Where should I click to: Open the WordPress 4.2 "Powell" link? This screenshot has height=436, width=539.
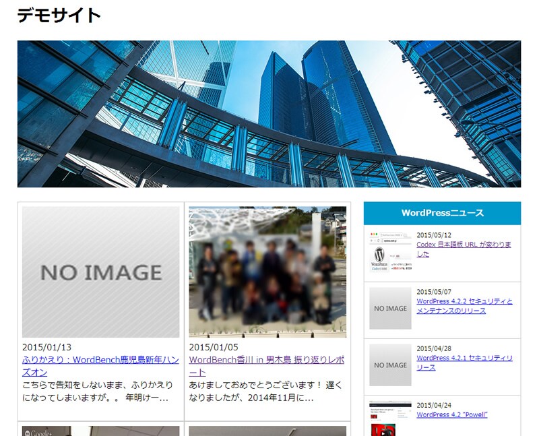pyautogui.click(x=452, y=414)
